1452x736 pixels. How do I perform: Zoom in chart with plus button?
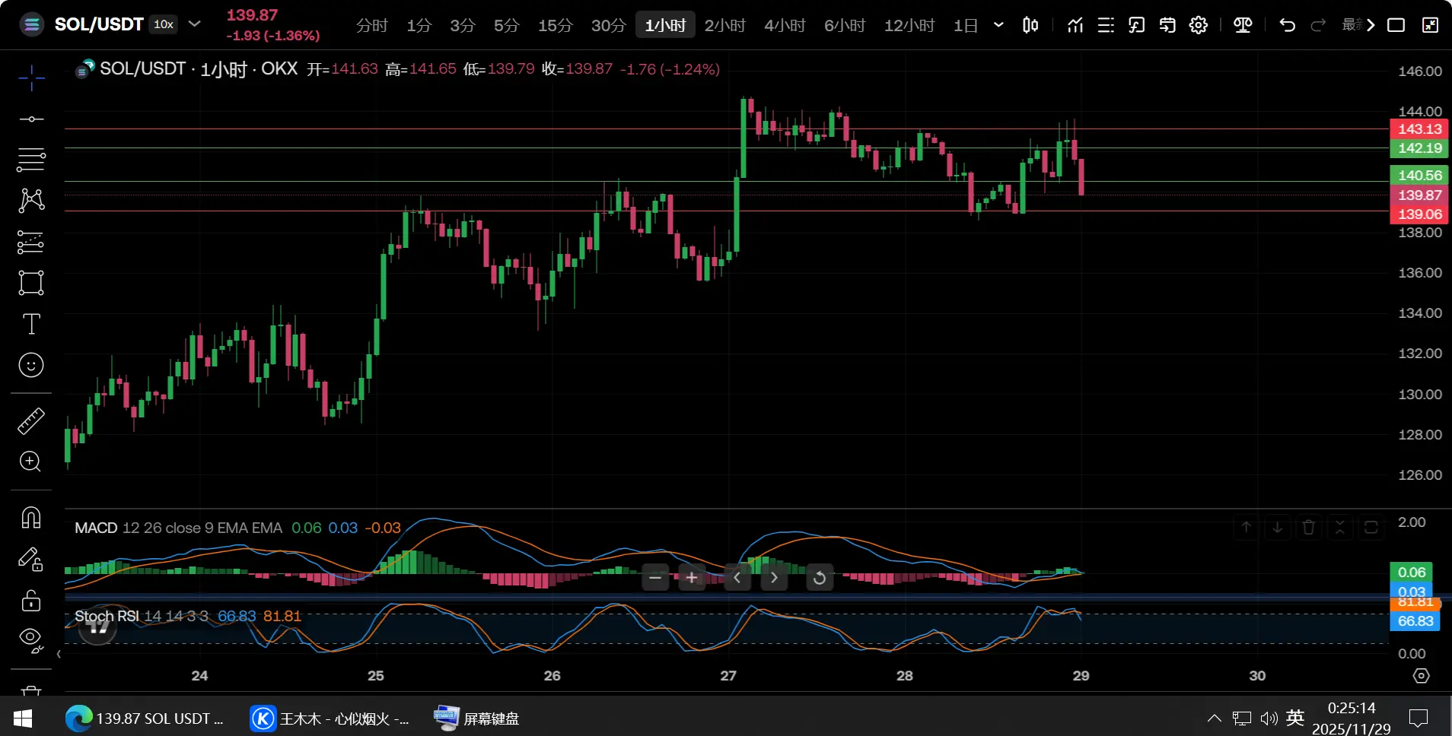tap(691, 578)
